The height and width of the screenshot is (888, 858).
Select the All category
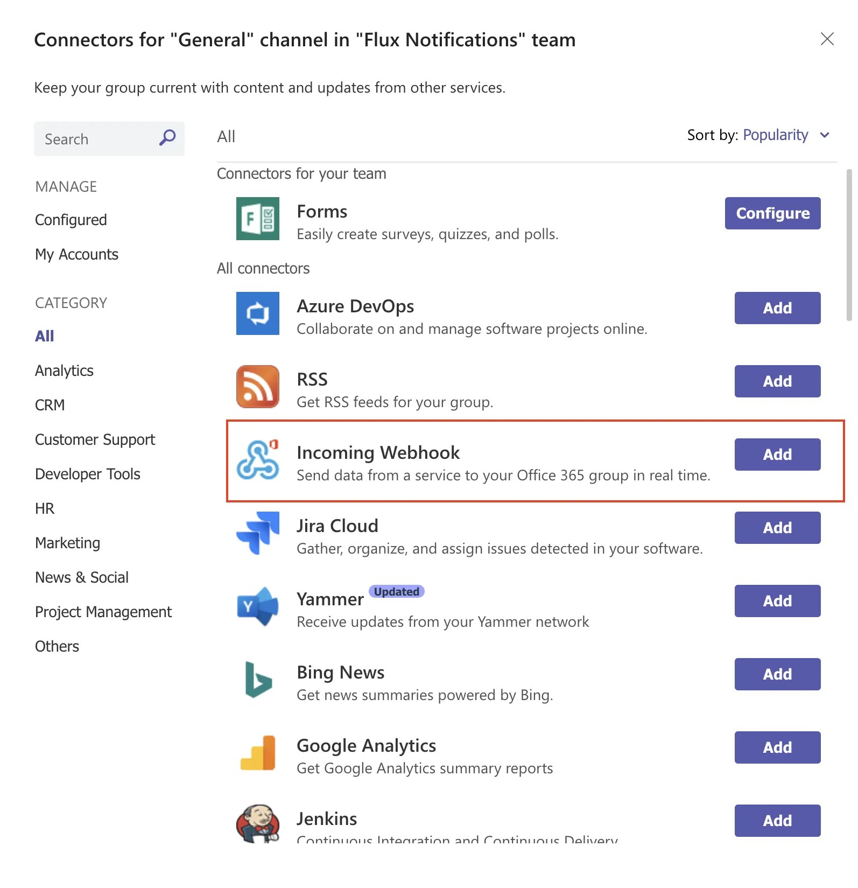pyautogui.click(x=45, y=336)
